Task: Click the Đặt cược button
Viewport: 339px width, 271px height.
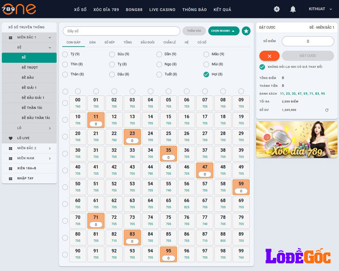Action: (308, 56)
